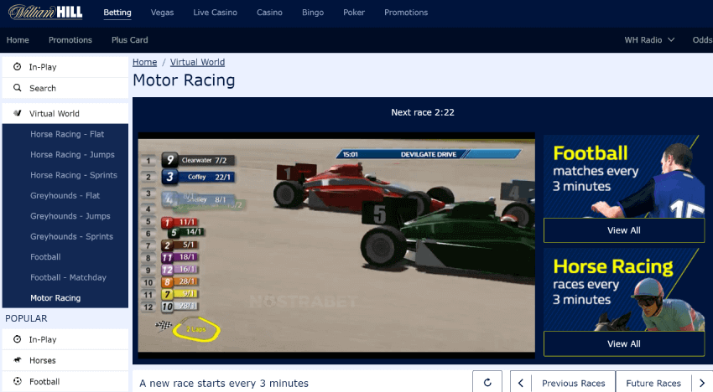
Task: Click the William Hill logo
Action: click(45, 12)
